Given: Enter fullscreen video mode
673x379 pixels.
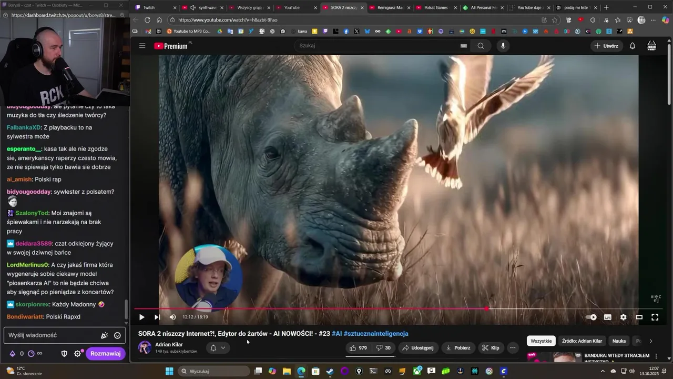Looking at the screenshot, I should pyautogui.click(x=655, y=317).
